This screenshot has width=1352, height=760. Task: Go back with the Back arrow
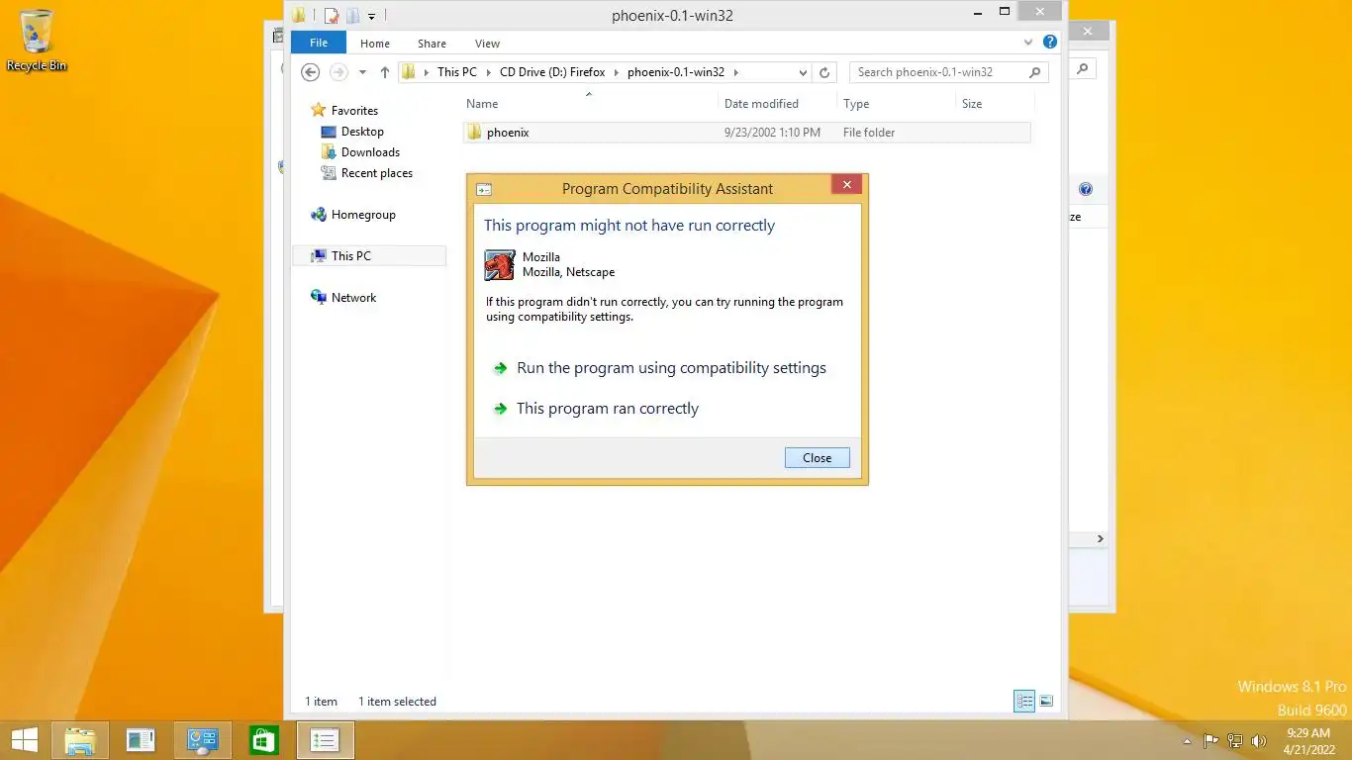[311, 72]
